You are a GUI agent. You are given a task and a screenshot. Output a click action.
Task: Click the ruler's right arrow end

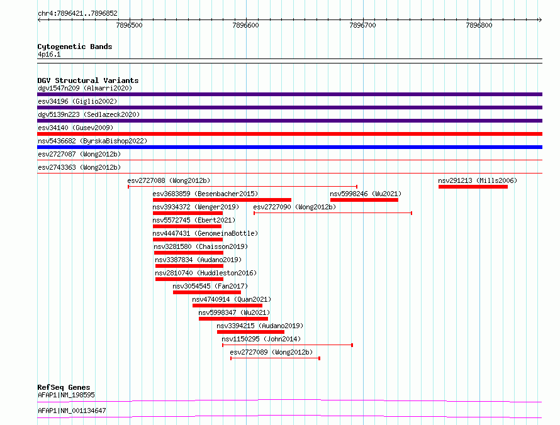pyautogui.click(x=540, y=19)
